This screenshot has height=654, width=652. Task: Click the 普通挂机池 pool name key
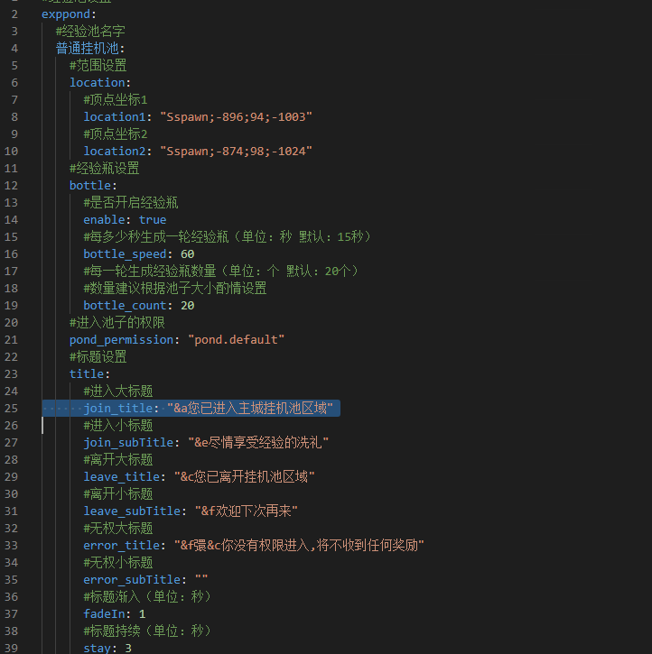click(x=89, y=48)
